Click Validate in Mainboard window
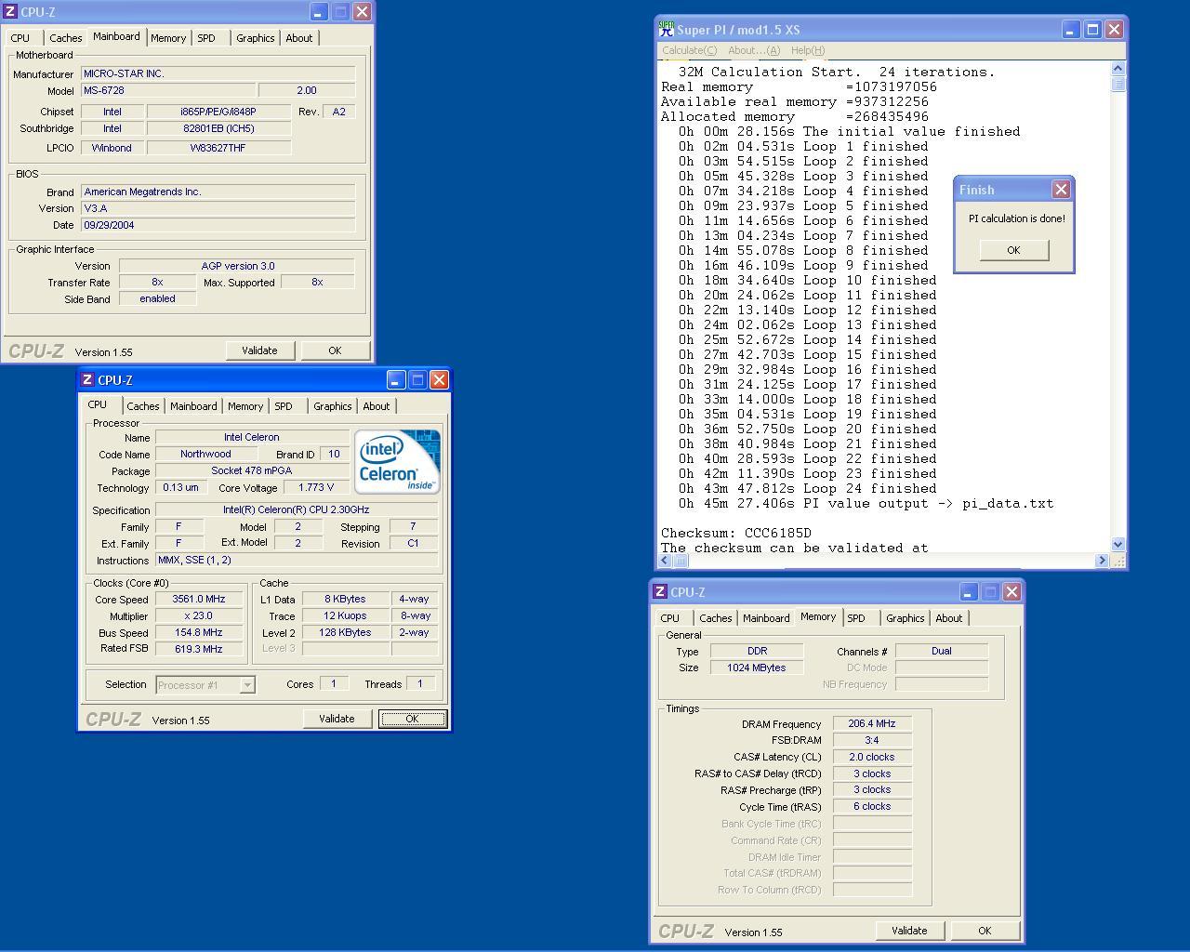 point(259,350)
